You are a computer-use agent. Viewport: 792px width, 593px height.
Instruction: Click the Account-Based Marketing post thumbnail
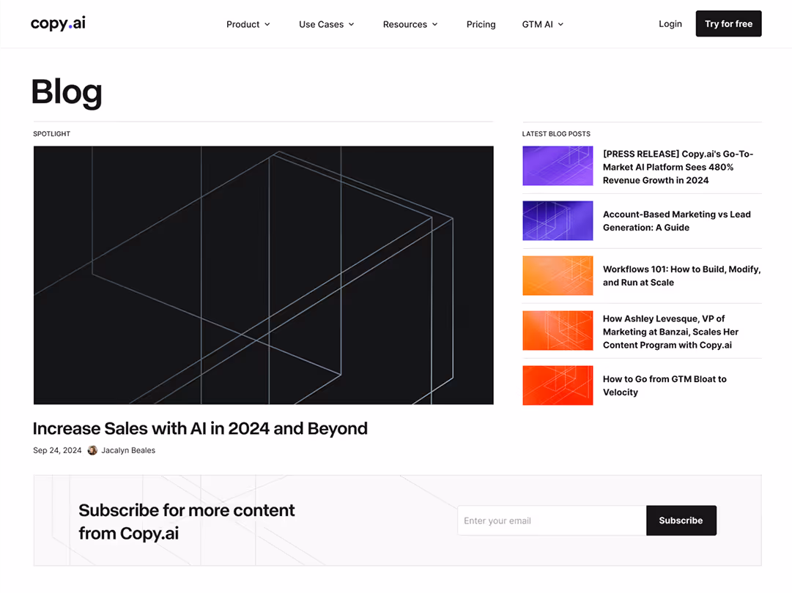558,220
